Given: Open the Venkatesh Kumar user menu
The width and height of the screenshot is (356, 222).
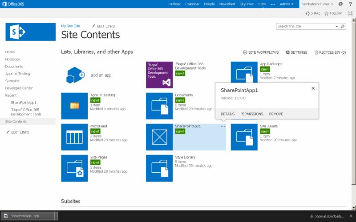Looking at the screenshot, I should [318, 4].
